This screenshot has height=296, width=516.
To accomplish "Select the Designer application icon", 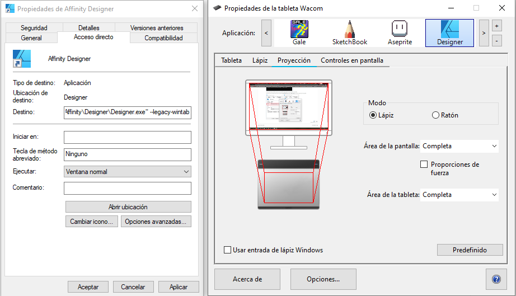I will tap(449, 32).
